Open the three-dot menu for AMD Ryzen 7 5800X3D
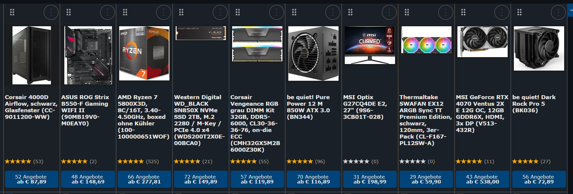Image resolution: width=573 pixels, height=194 pixels. click(164, 12)
